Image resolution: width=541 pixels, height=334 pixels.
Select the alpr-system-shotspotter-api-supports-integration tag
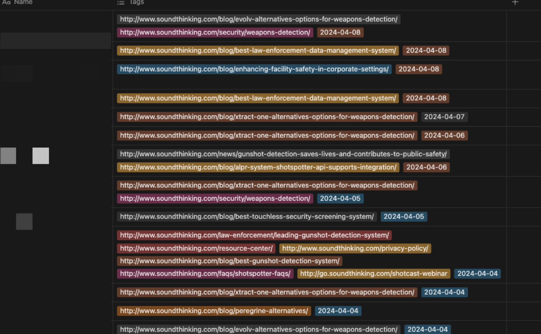coord(258,167)
